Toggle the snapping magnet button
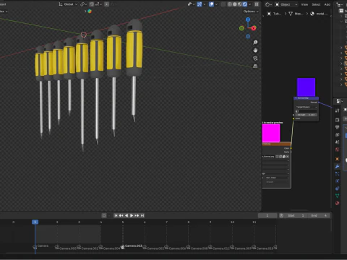347x260 pixels. (92, 4)
